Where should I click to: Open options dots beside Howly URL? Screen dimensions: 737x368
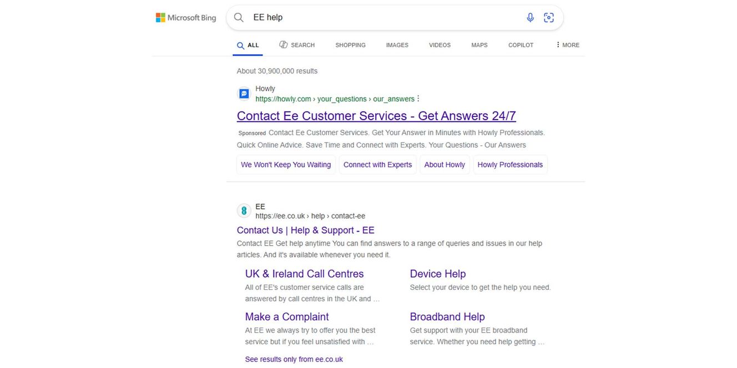coord(418,99)
